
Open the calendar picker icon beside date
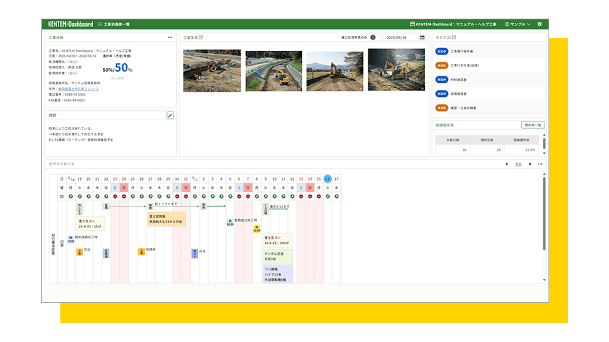click(x=422, y=38)
